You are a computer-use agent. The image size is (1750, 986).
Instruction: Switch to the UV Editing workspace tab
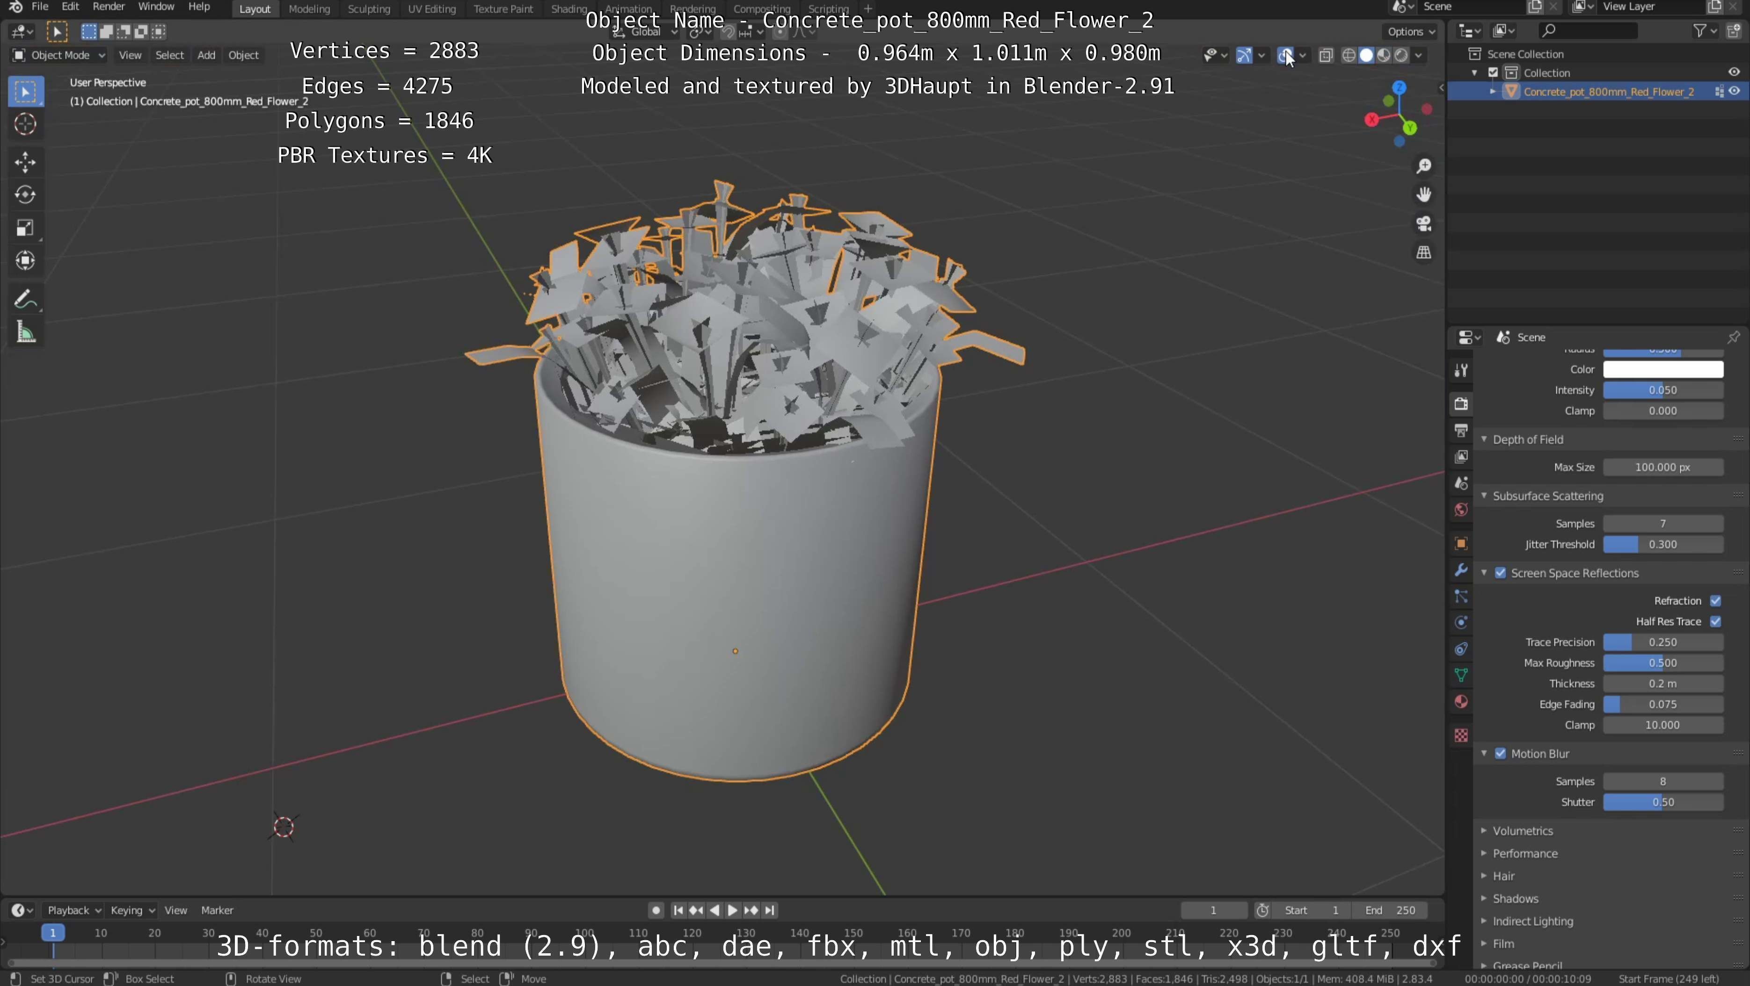pos(431,9)
